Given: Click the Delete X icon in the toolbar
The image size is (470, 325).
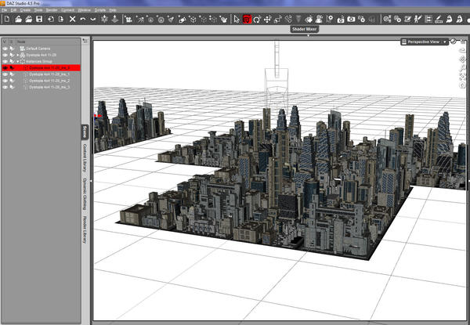Looking at the screenshot, I should coord(73,18).
